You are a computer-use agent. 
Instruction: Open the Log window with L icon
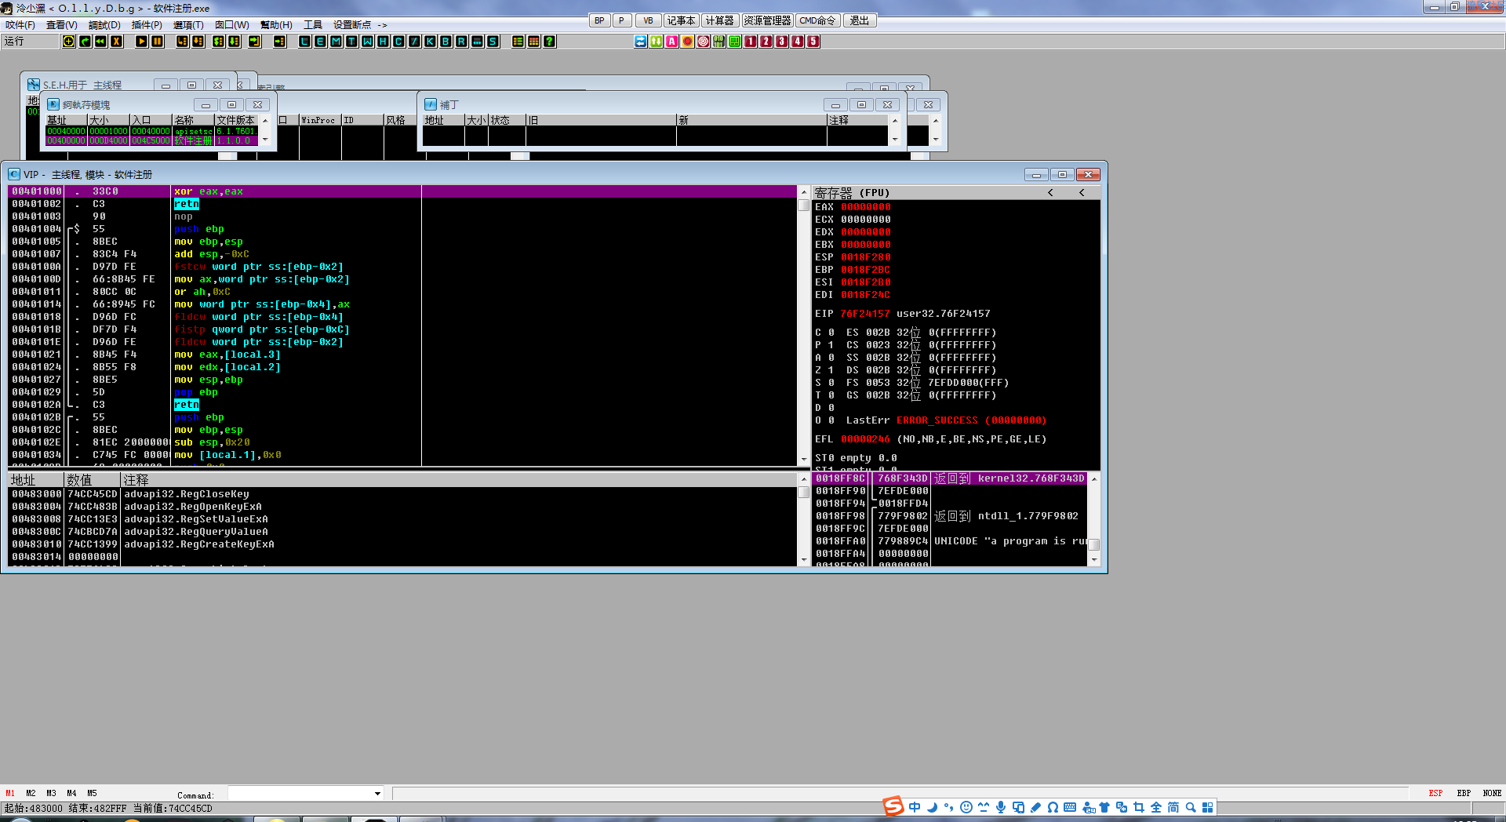(x=304, y=42)
